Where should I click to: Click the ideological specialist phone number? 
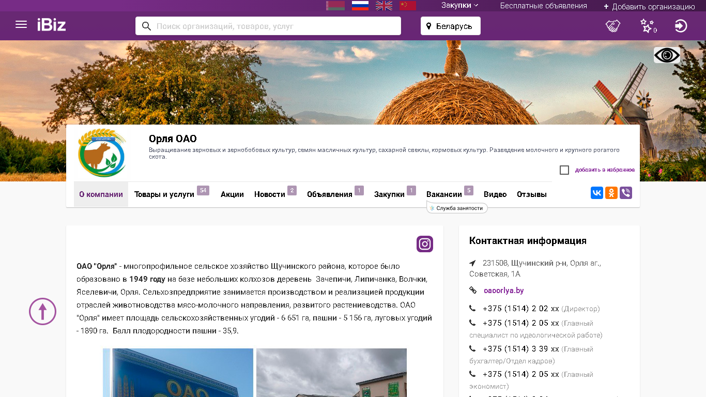pos(521,323)
